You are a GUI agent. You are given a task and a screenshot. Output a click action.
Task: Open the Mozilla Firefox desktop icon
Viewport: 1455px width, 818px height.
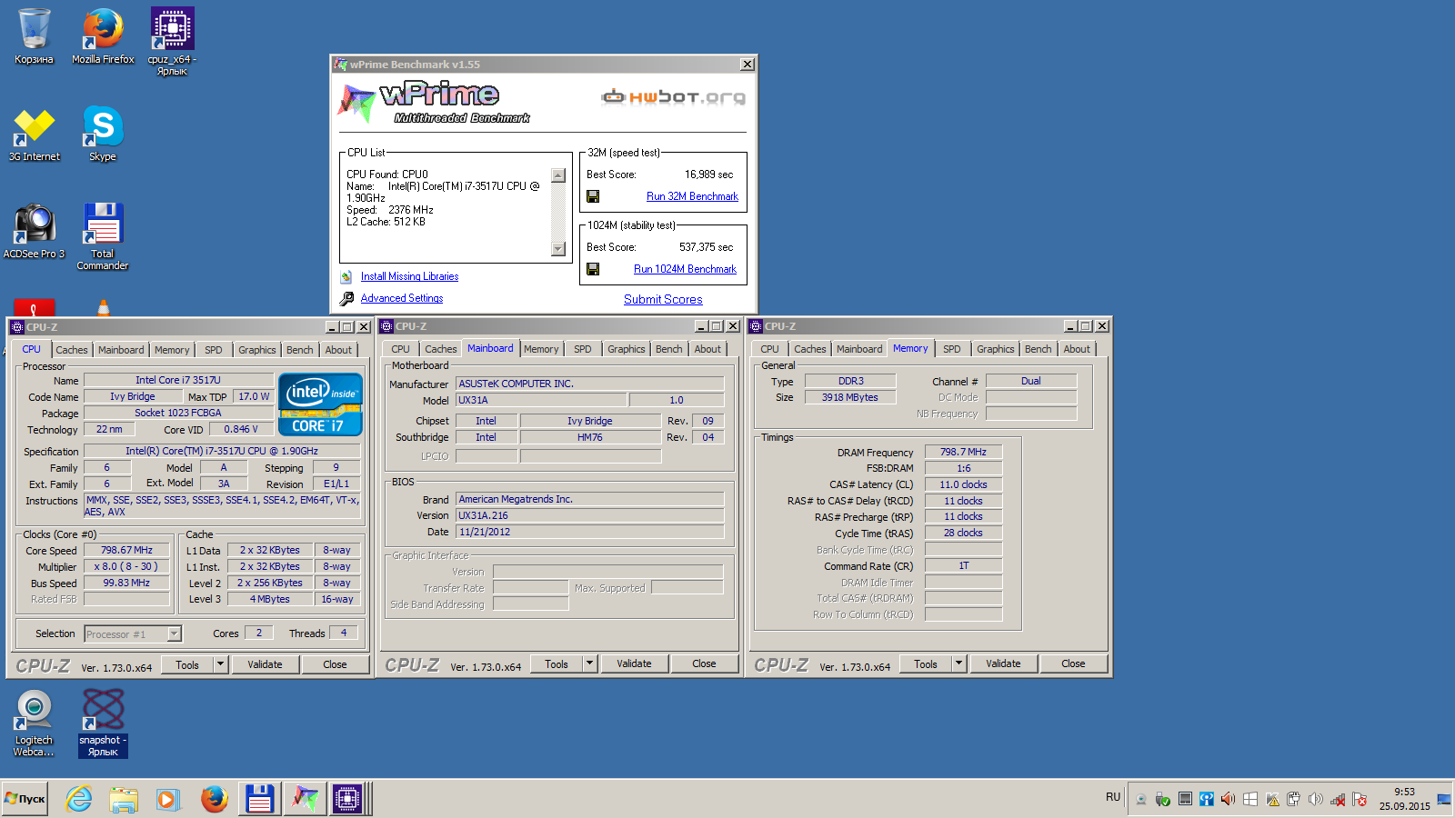pyautogui.click(x=103, y=36)
